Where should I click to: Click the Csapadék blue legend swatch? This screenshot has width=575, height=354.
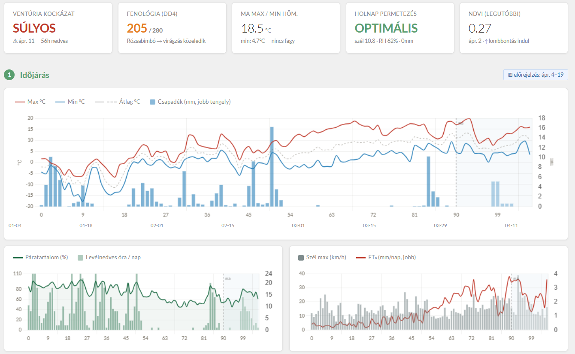(153, 102)
